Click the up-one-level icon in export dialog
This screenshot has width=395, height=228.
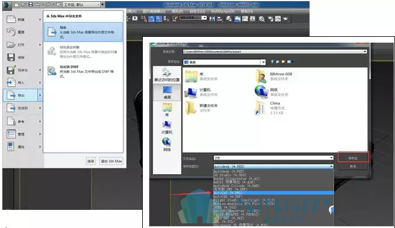pyautogui.click(x=277, y=61)
